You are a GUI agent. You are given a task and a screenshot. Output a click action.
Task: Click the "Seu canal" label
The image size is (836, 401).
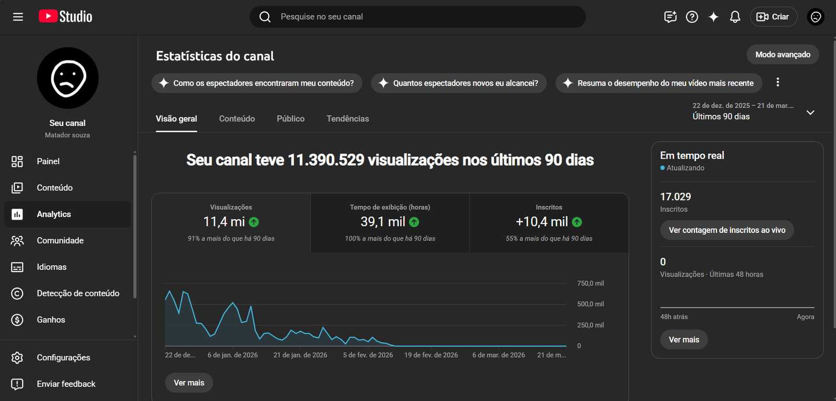67,123
